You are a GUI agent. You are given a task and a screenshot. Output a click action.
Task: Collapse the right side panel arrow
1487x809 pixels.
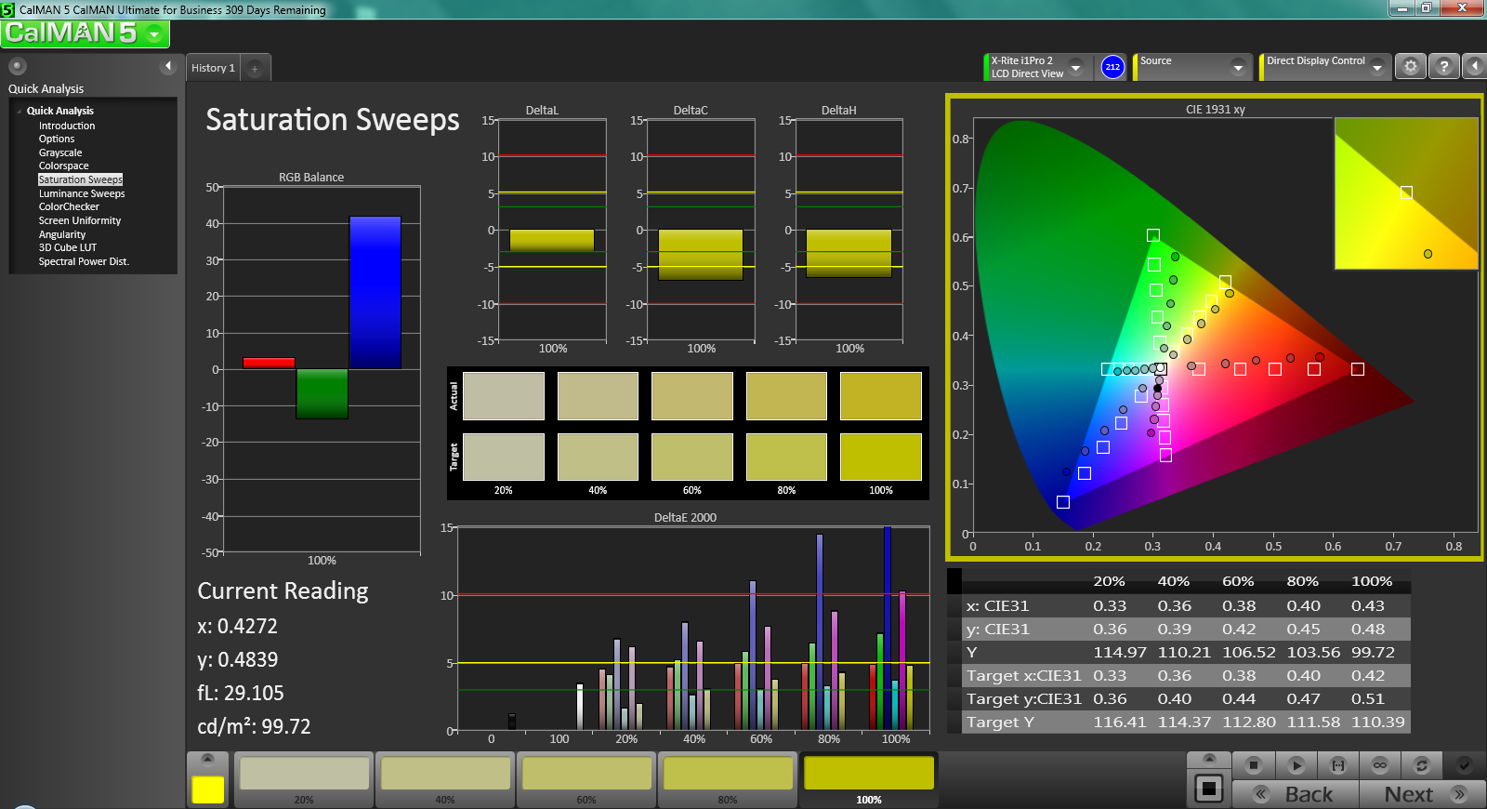click(x=1474, y=67)
